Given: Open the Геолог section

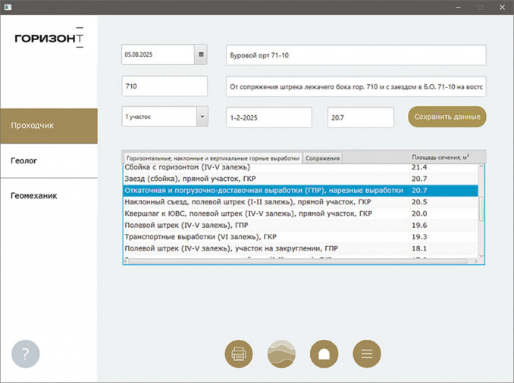Looking at the screenshot, I should [x=49, y=160].
